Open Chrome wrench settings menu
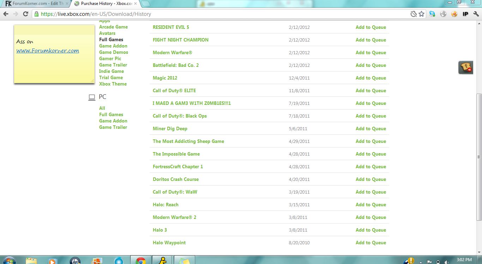This screenshot has width=482, height=264. pos(476,14)
